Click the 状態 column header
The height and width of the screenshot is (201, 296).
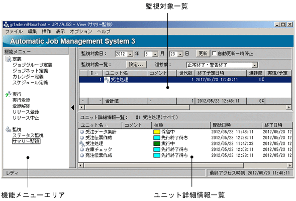[x=181, y=125]
